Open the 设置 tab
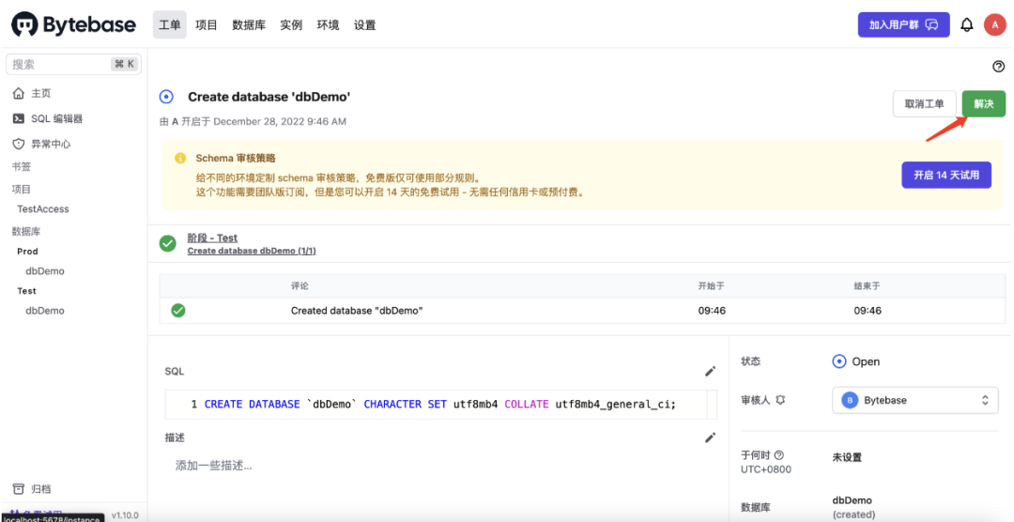The image size is (1014, 522). [364, 25]
